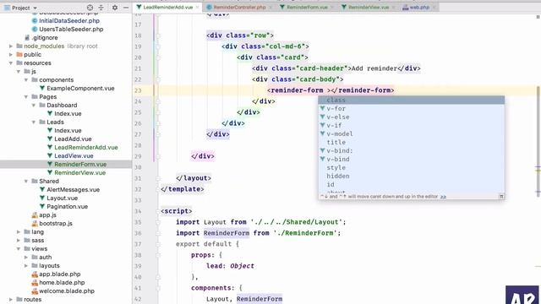Select .gitignore file in tree
The image size is (541, 304).
coord(45,37)
